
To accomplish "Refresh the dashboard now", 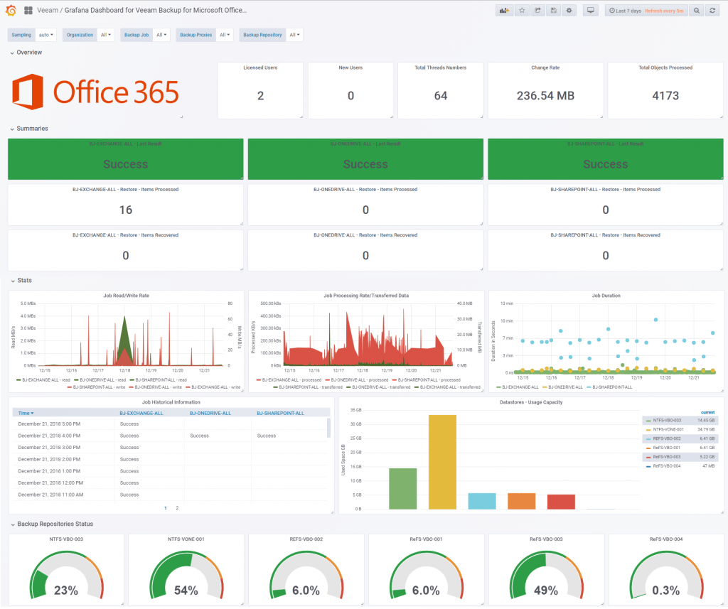I will pos(712,11).
